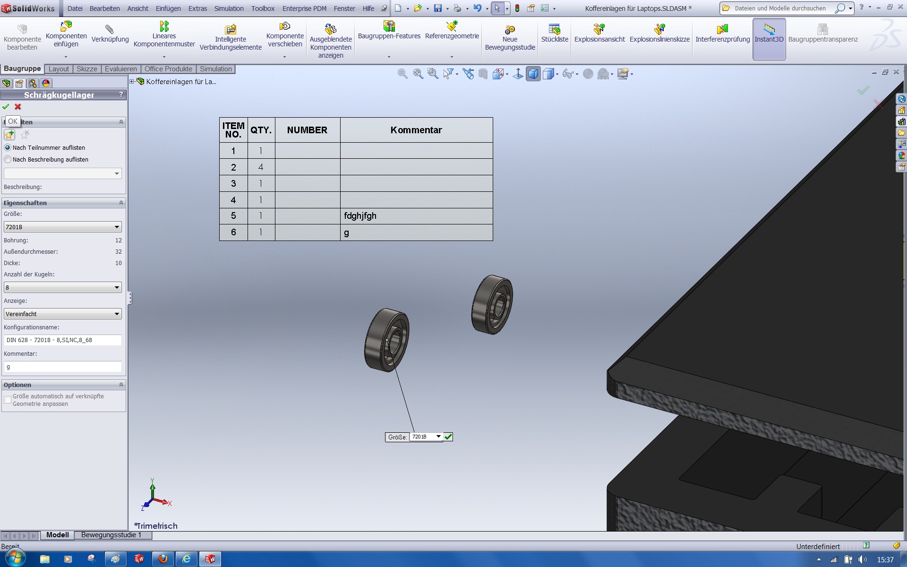Collapse the Eigenschaften section
This screenshot has width=907, height=567.
coord(121,203)
